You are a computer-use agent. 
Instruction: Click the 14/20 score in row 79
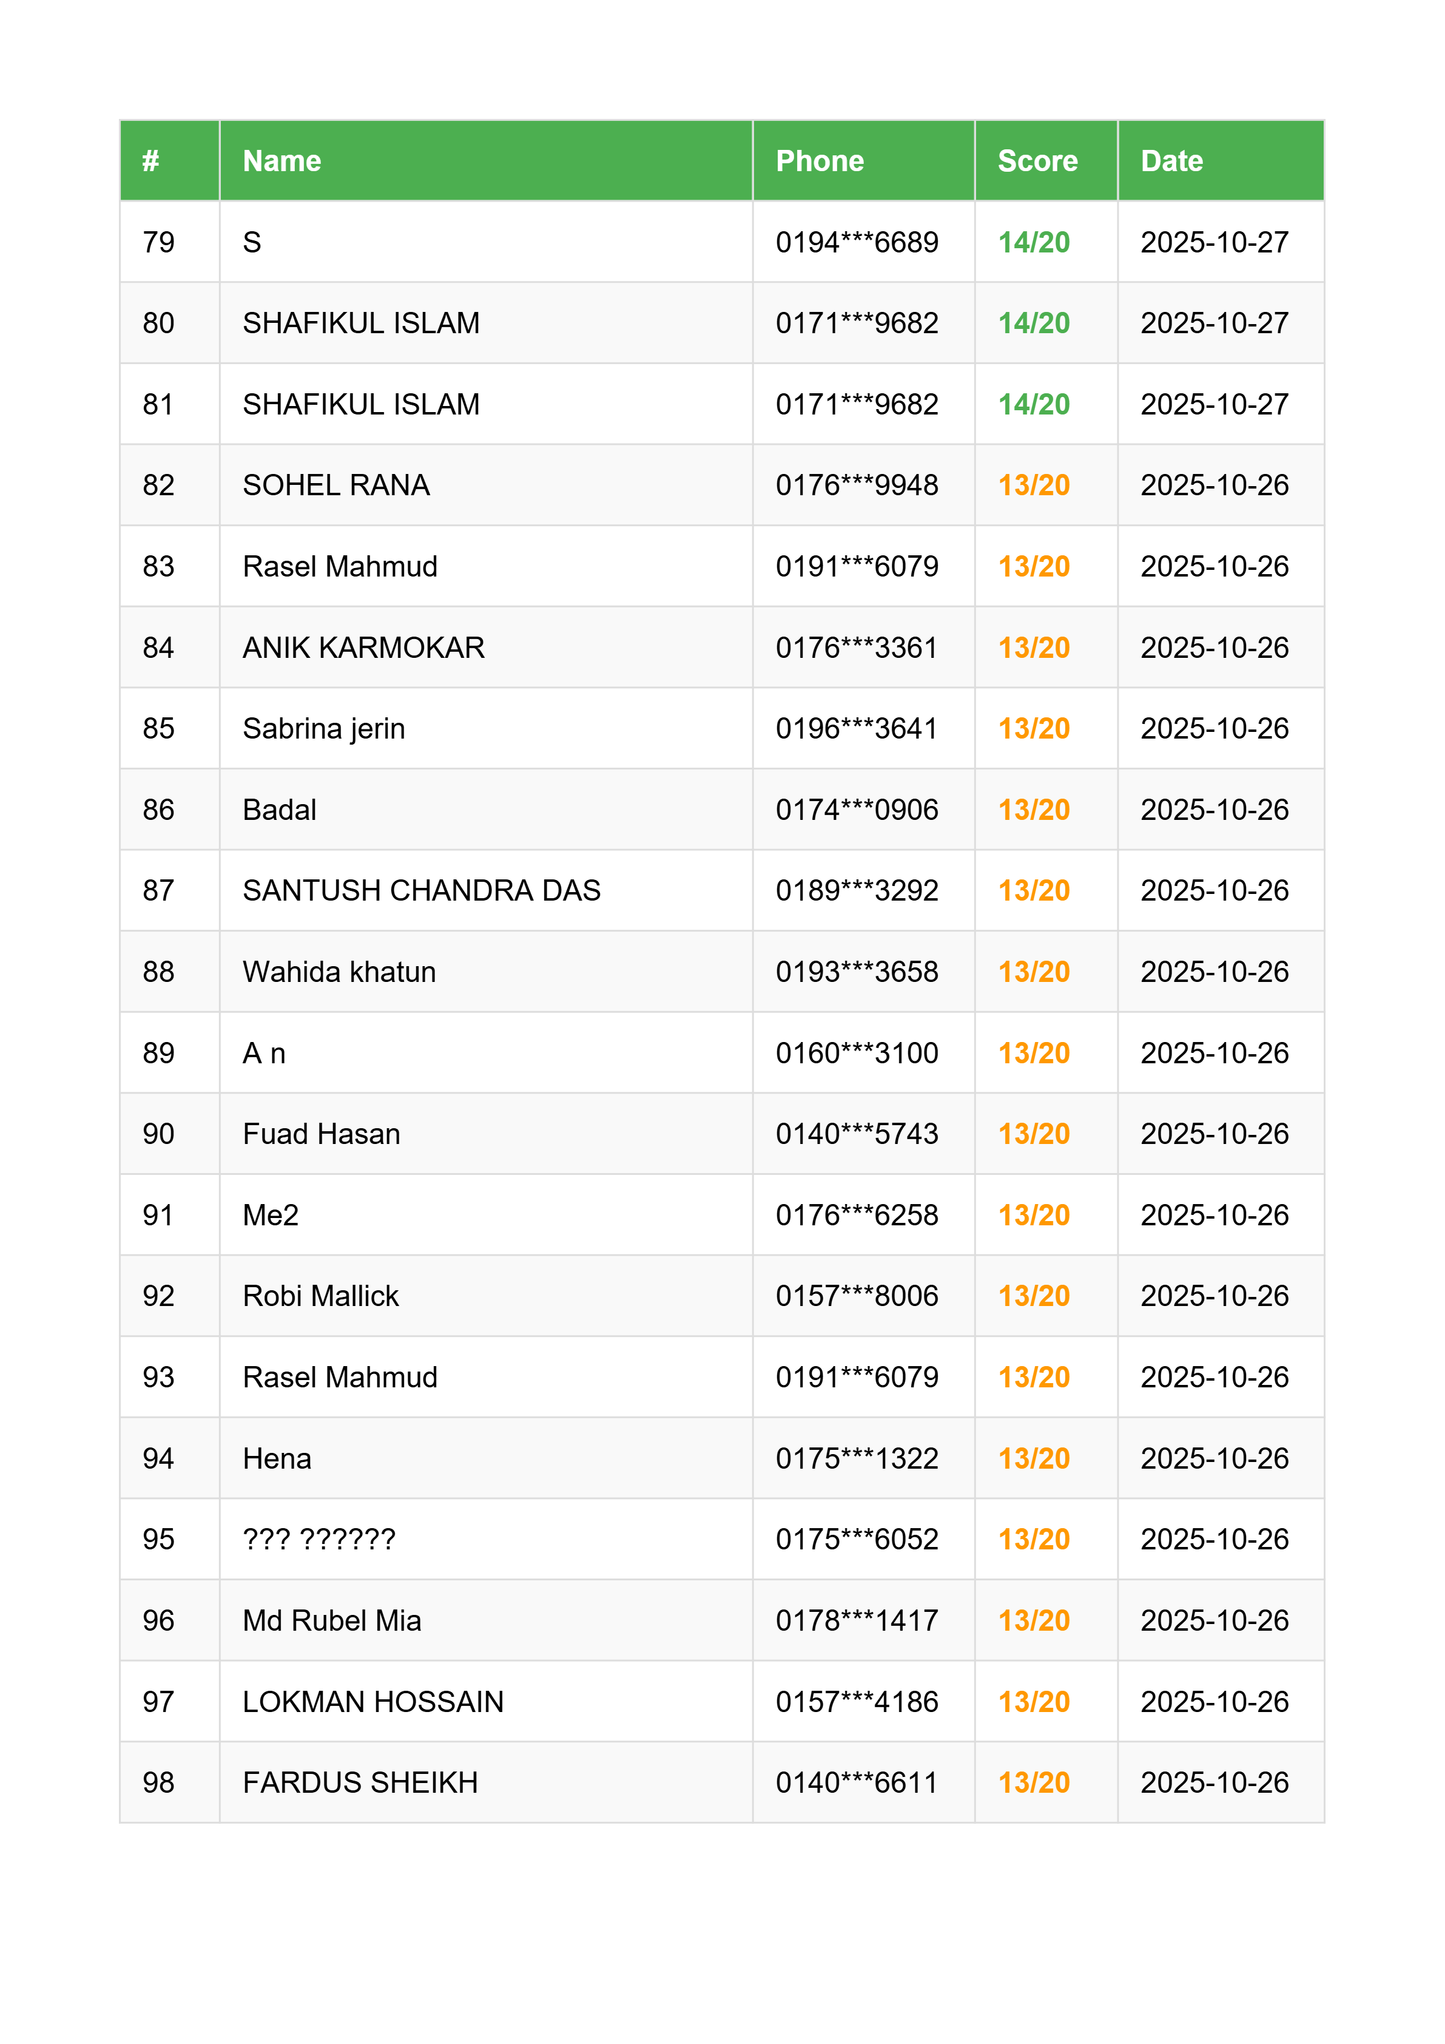click(x=1033, y=242)
